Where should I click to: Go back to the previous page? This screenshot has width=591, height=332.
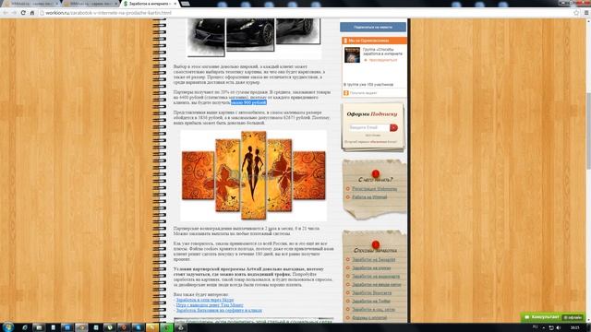[5, 13]
